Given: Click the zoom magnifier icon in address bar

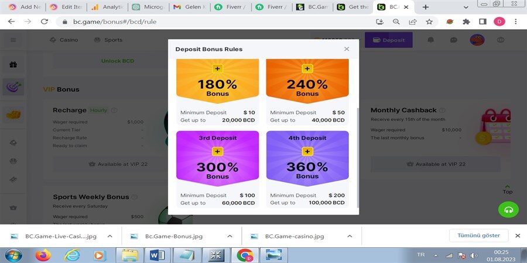Looking at the screenshot, I should click(x=396, y=22).
